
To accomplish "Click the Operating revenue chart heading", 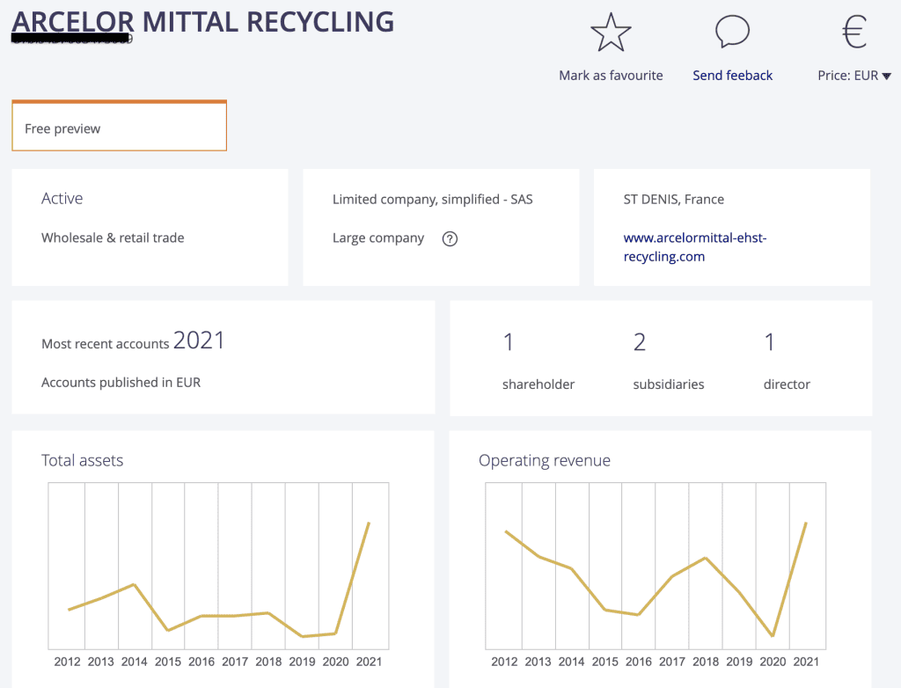I will [544, 460].
